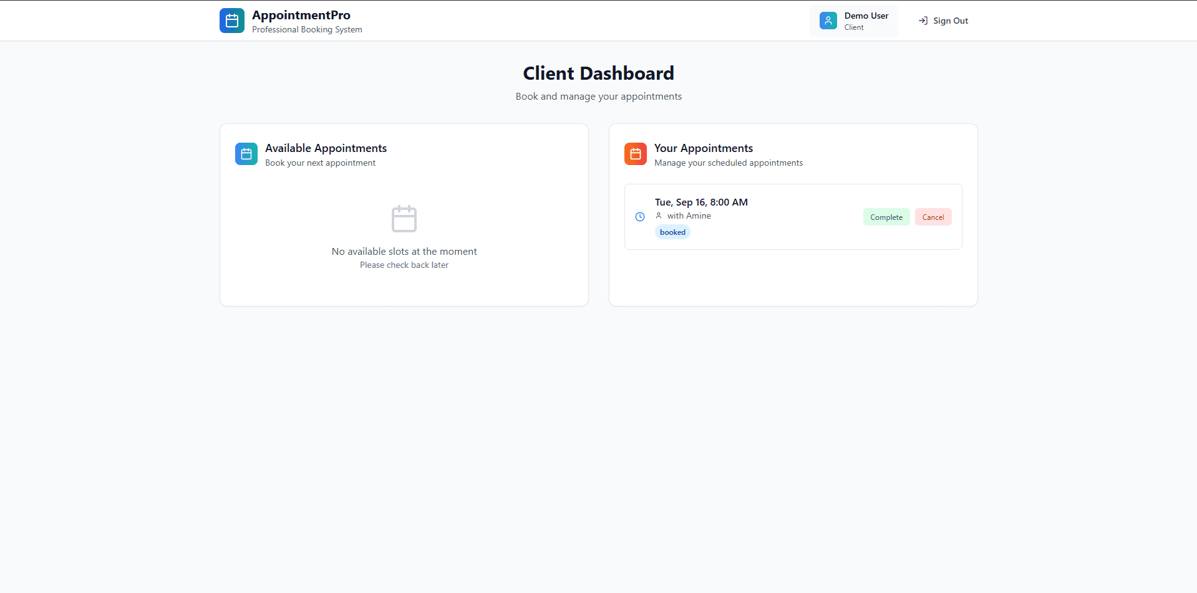The image size is (1197, 593).
Task: Sign out via the Sign Out text
Action: point(951,21)
